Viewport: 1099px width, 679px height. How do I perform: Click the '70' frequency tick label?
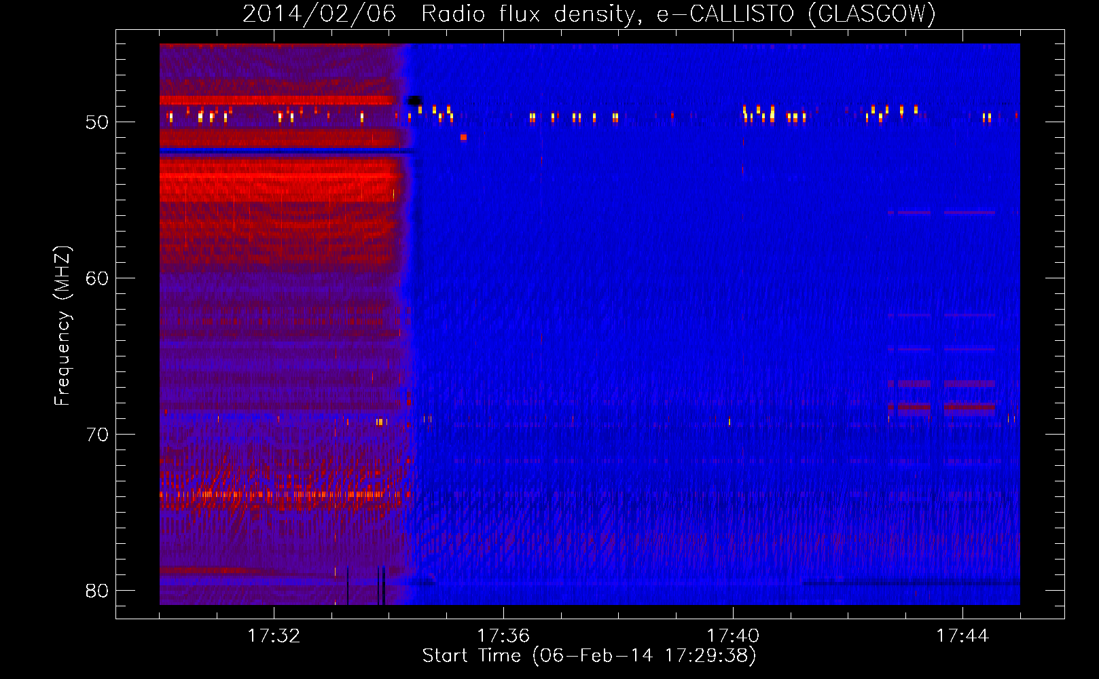(97, 435)
